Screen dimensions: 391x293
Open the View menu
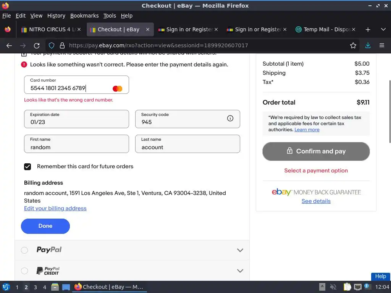[36, 16]
